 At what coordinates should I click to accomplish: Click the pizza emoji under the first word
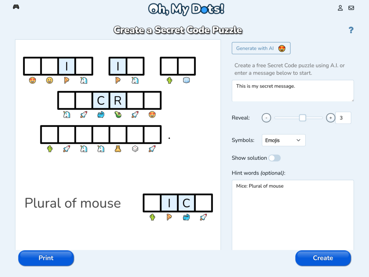pyautogui.click(x=66, y=80)
